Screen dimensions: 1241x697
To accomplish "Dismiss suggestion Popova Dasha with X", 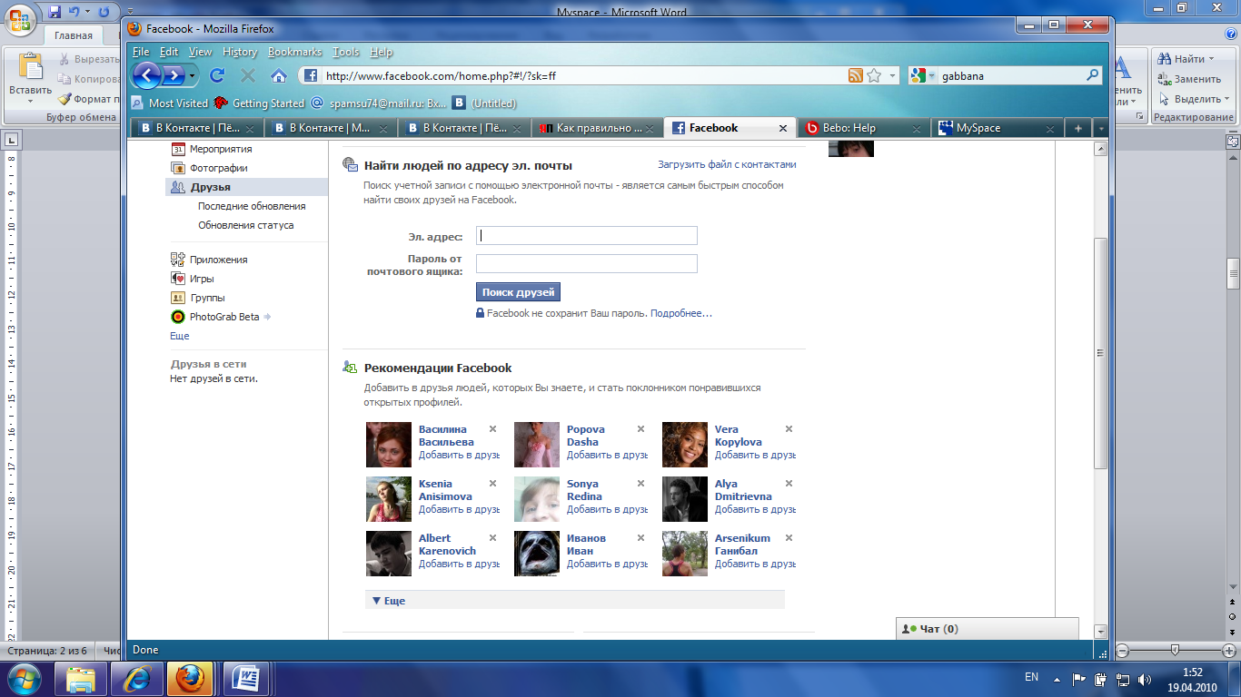I will (640, 429).
